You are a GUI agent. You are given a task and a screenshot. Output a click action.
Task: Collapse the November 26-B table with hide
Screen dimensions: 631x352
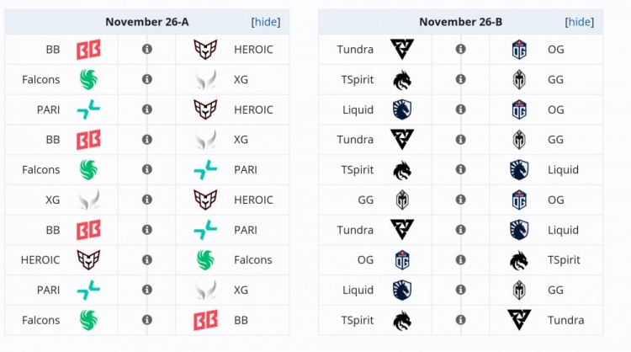coord(580,22)
